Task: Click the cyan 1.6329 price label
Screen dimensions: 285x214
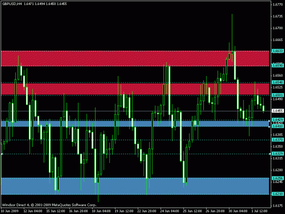Action: pyautogui.click(x=278, y=154)
